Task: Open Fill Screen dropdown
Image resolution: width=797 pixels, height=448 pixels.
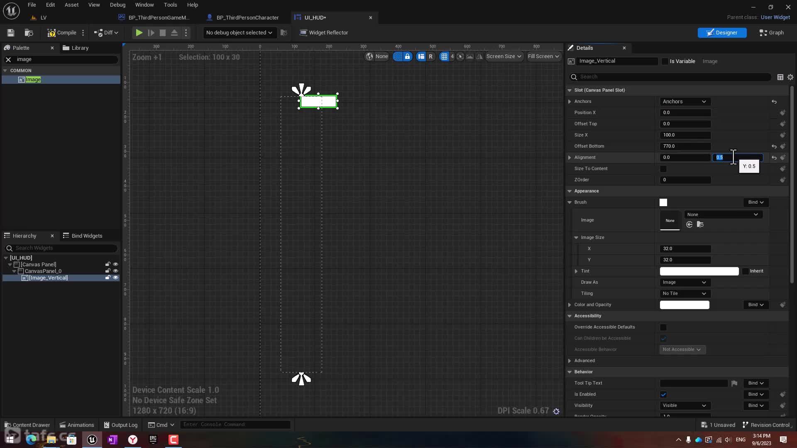Action: pos(543,56)
